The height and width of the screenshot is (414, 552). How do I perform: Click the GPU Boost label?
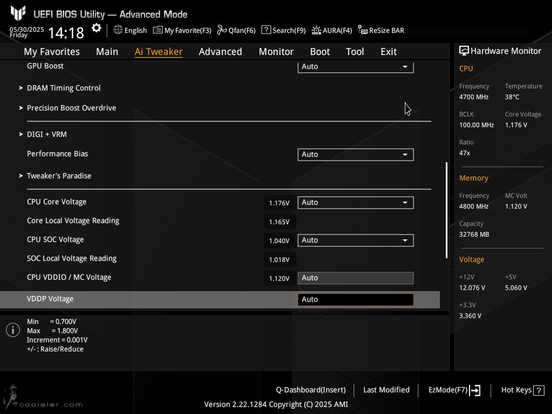[45, 66]
